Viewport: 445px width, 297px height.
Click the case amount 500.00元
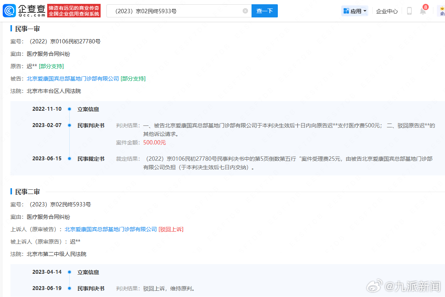click(x=154, y=142)
